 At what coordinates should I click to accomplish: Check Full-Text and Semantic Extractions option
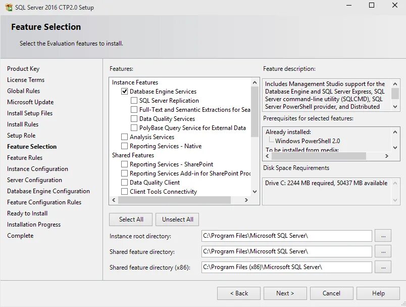[134, 109]
